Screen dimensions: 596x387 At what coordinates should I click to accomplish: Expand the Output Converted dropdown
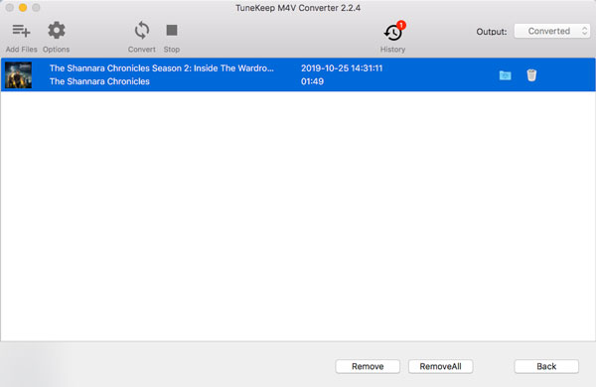click(552, 31)
